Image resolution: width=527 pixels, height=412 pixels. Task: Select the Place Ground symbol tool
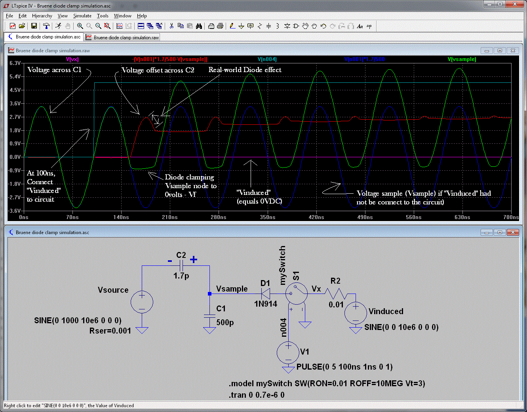pyautogui.click(x=241, y=26)
